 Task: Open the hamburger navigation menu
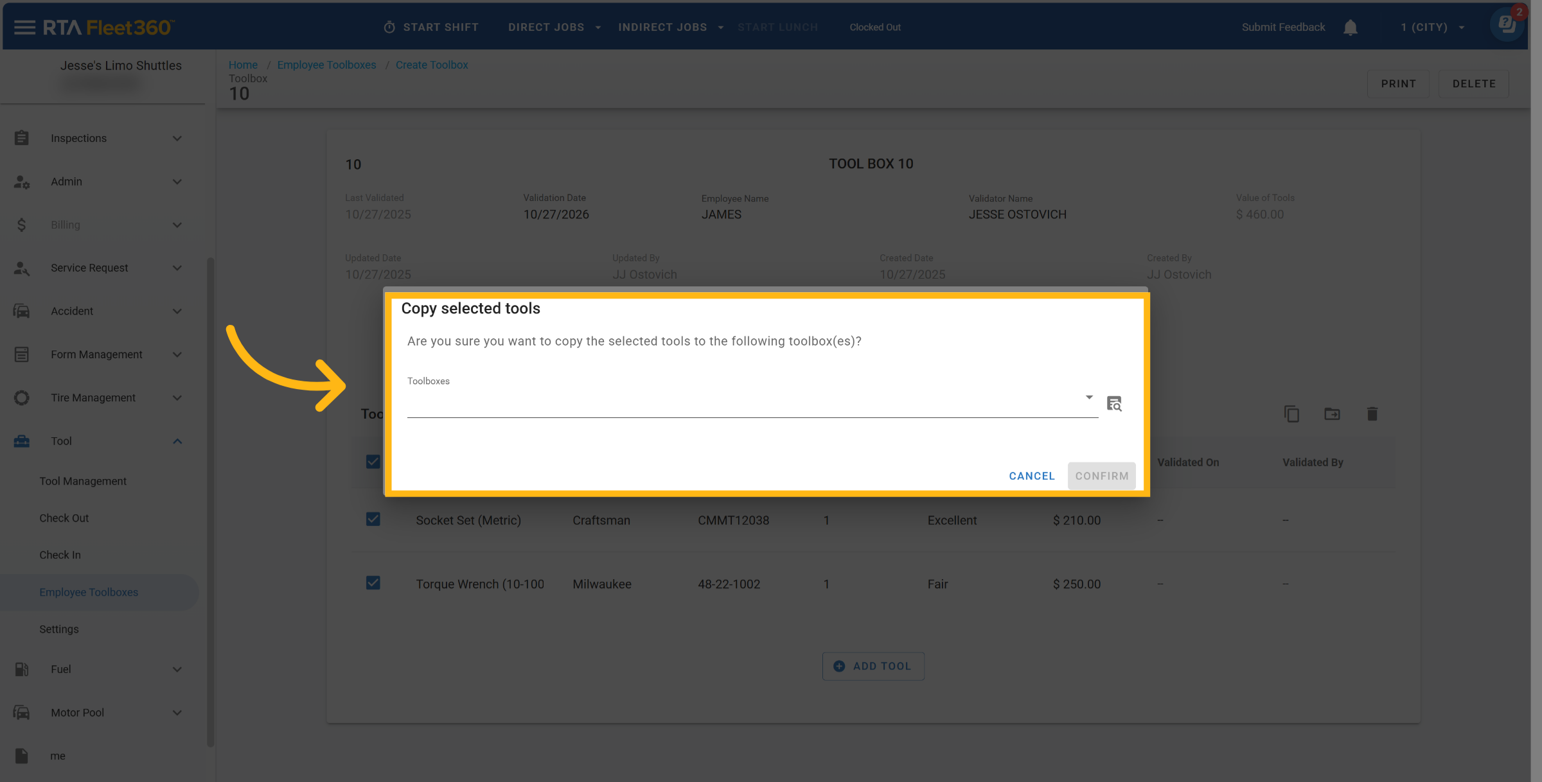(x=24, y=27)
